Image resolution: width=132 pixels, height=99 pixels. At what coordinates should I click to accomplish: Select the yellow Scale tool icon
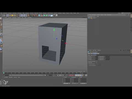click(x=12, y=15)
